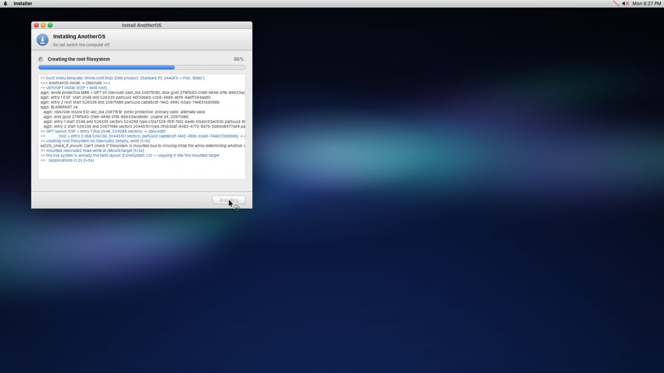This screenshot has width=664, height=373.
Task: Click the busy spinner beside Creating the root filesystem
Action: pyautogui.click(x=41, y=59)
